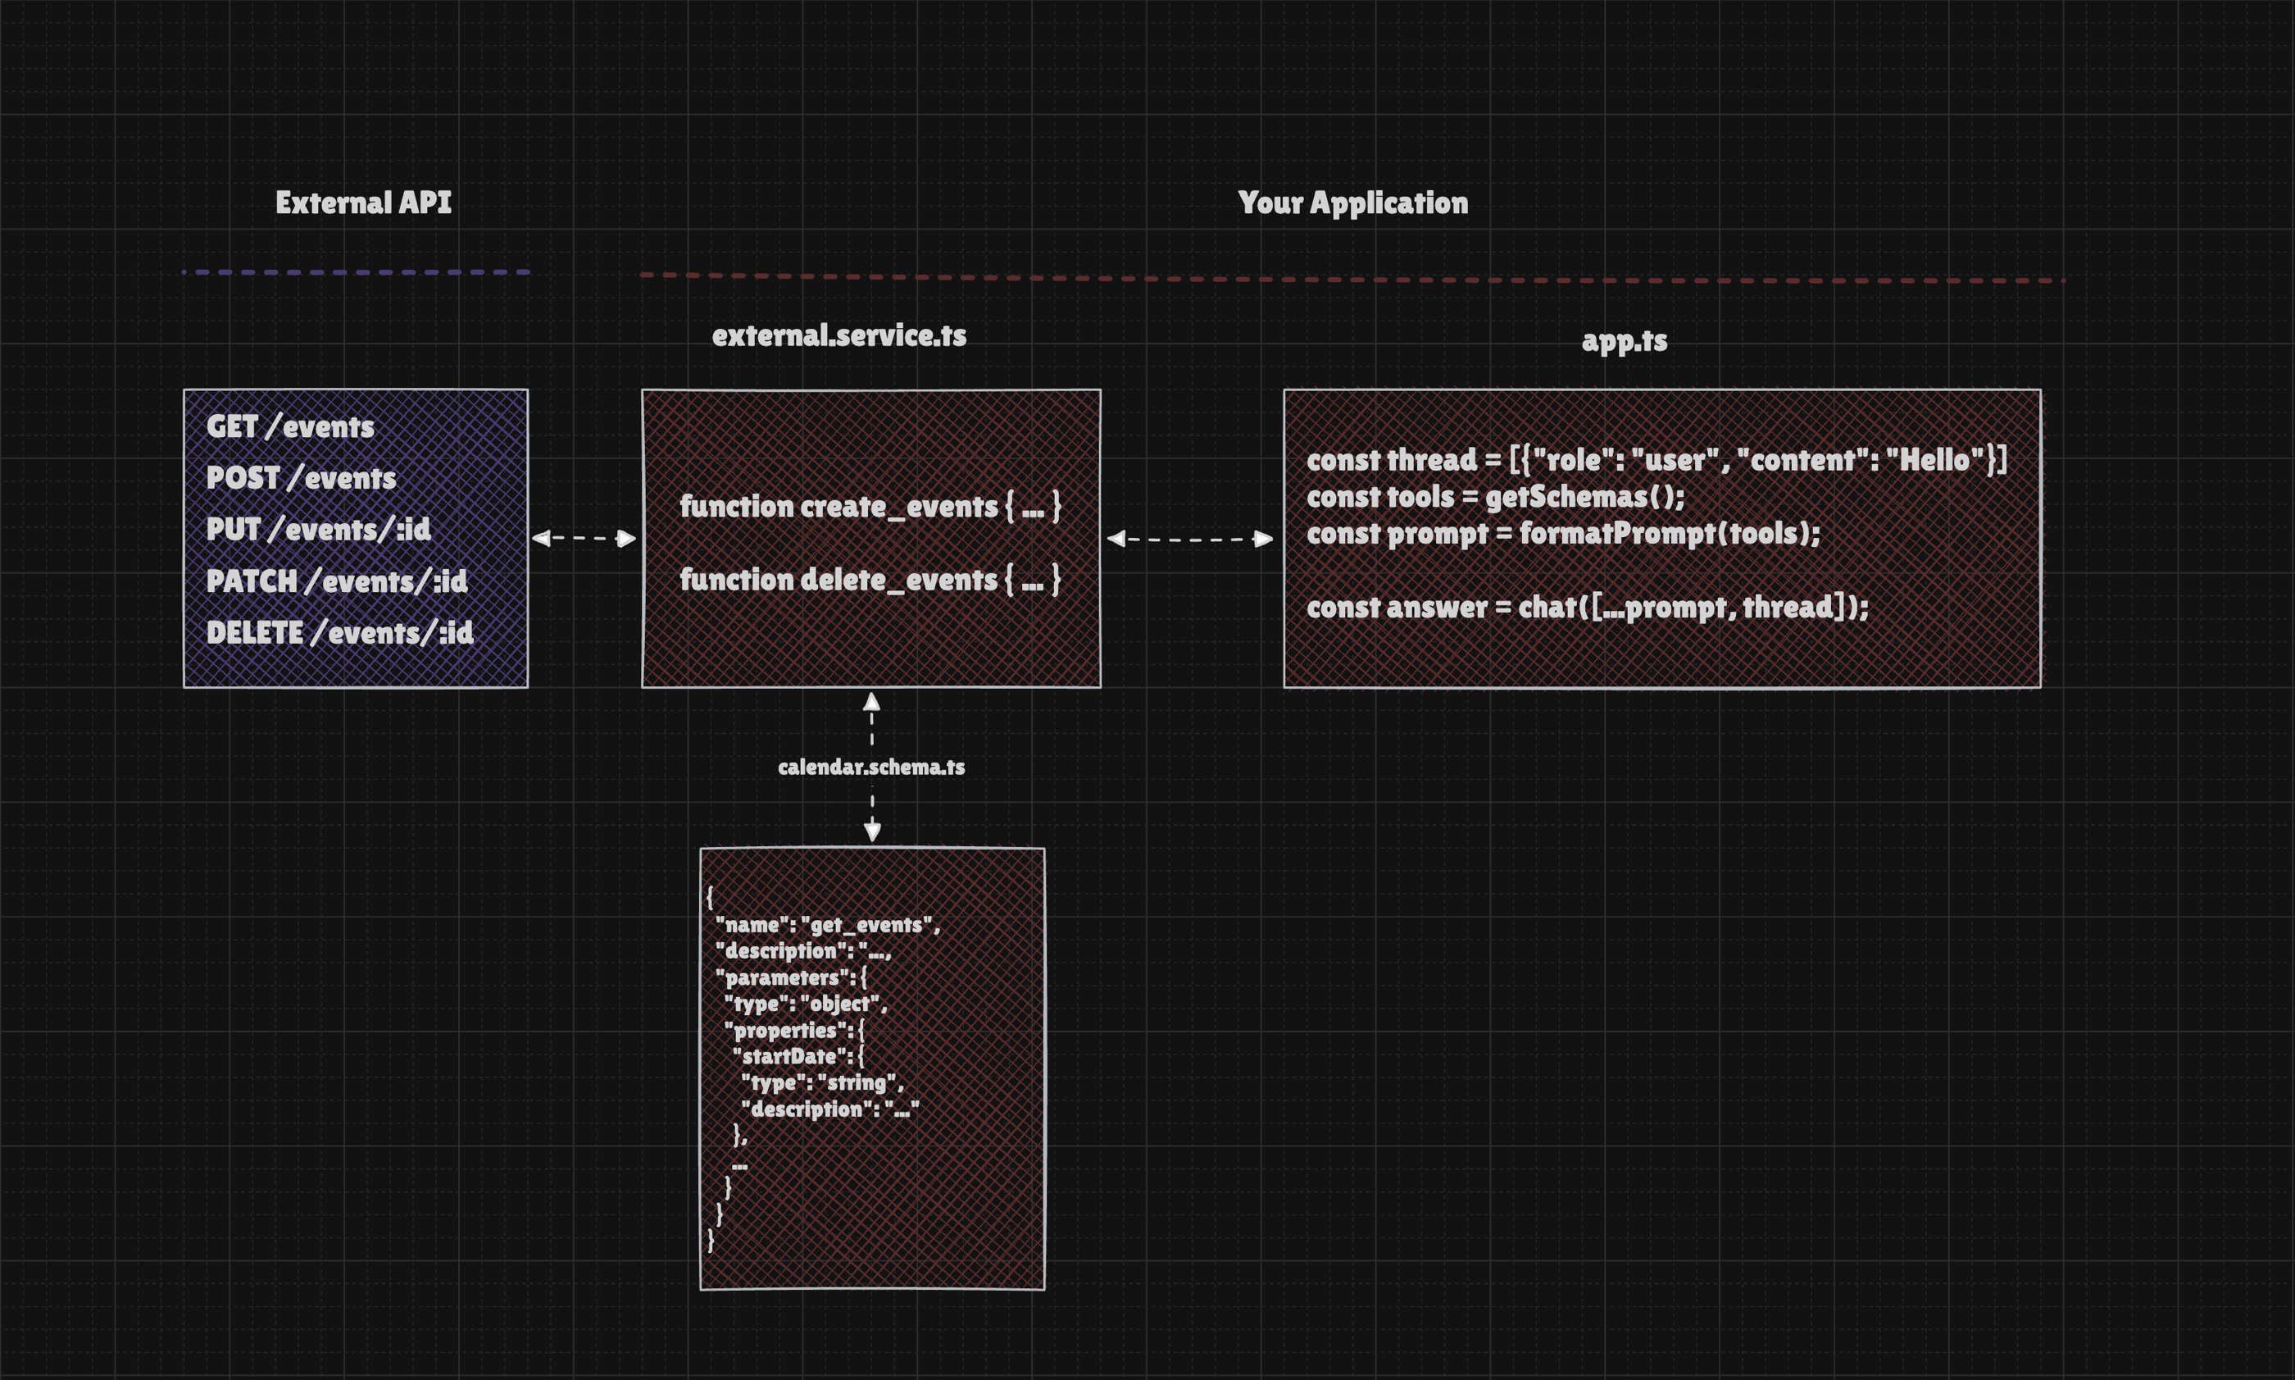Select the const prompt = formatPrompt(tools) line
The image size is (2295, 1380).
click(1562, 534)
